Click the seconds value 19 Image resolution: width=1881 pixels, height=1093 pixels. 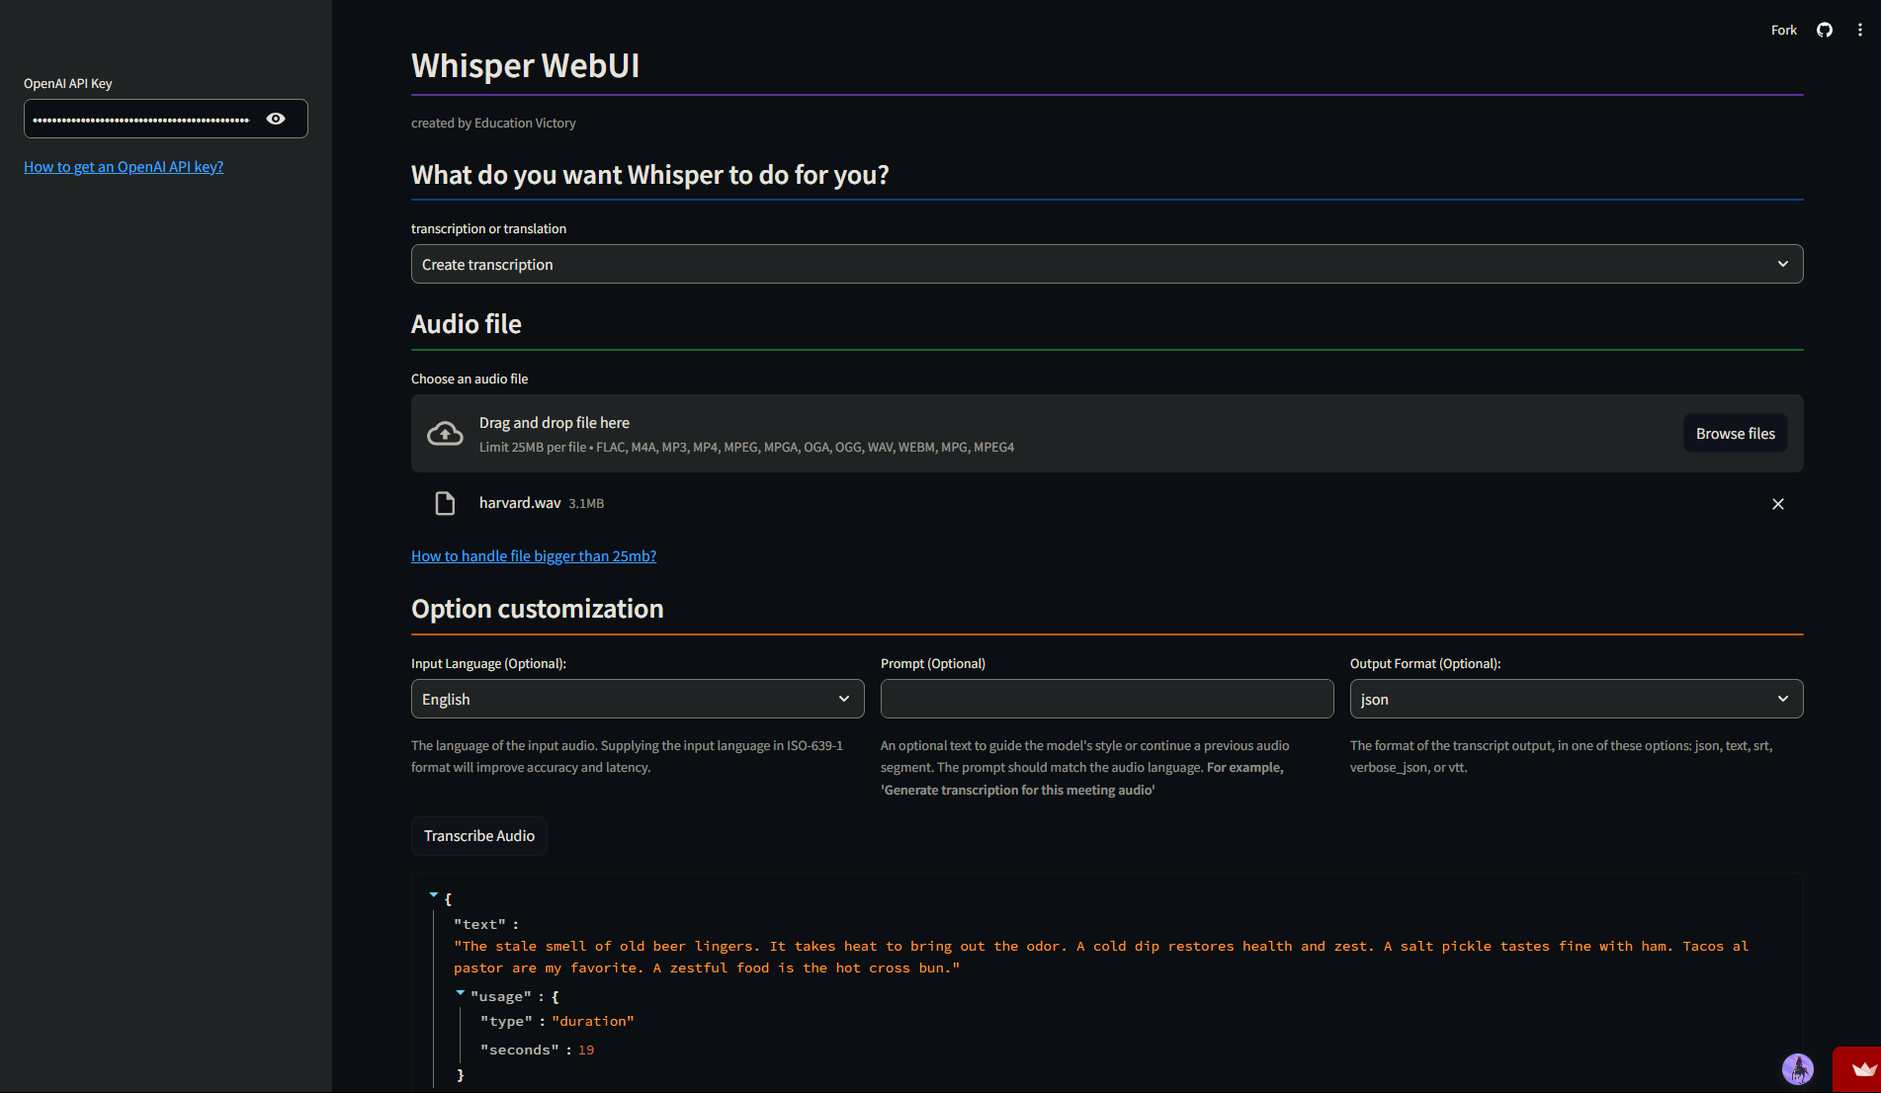pyautogui.click(x=586, y=1050)
